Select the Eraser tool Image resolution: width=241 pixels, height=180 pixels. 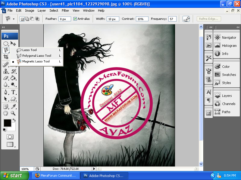[x=6, y=78]
